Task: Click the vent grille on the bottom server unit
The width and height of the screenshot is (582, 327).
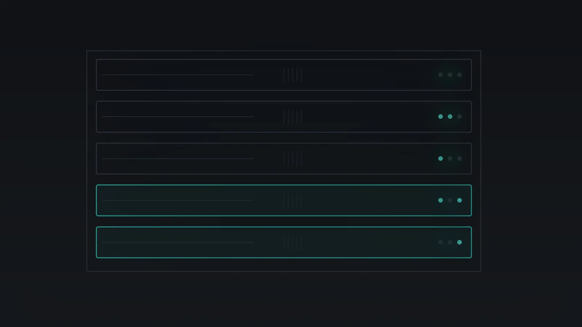Action: pyautogui.click(x=292, y=242)
